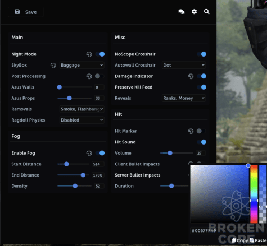
Task: Enable the Post Processing switch
Action: point(99,76)
